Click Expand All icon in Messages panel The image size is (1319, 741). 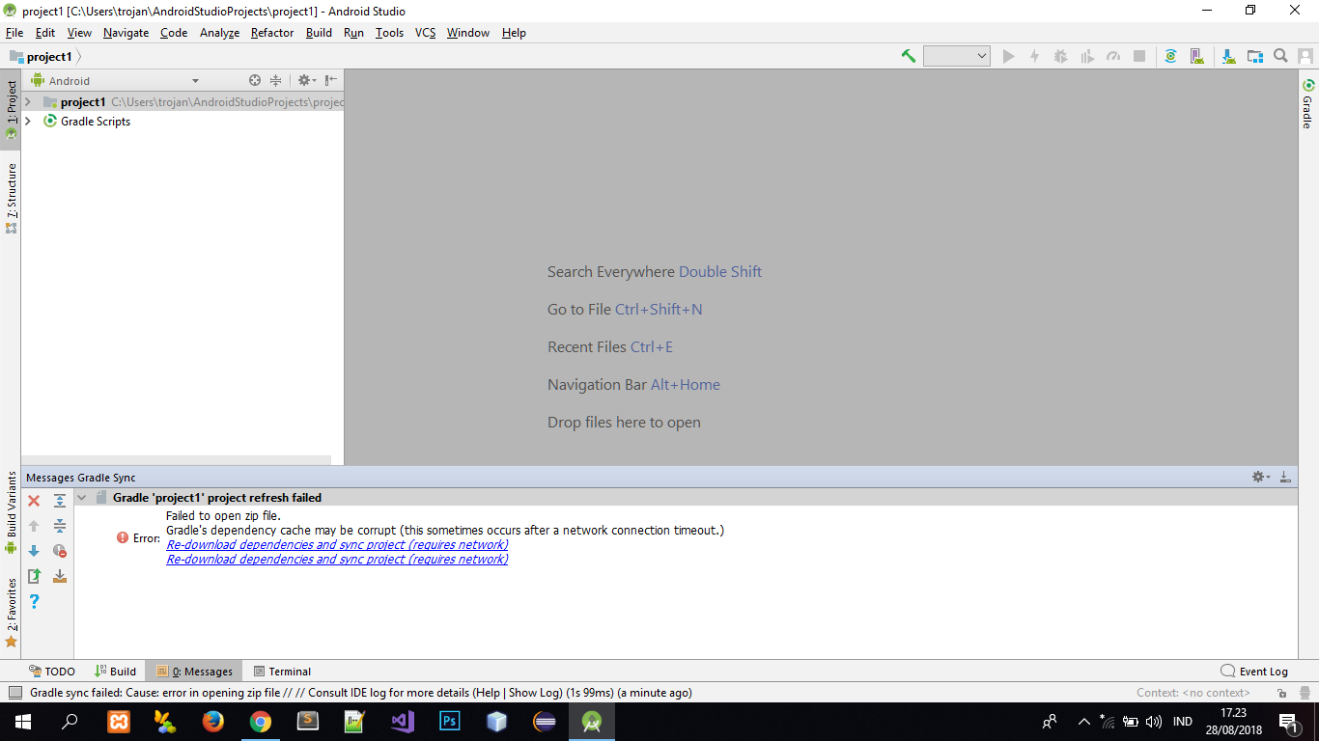point(60,501)
